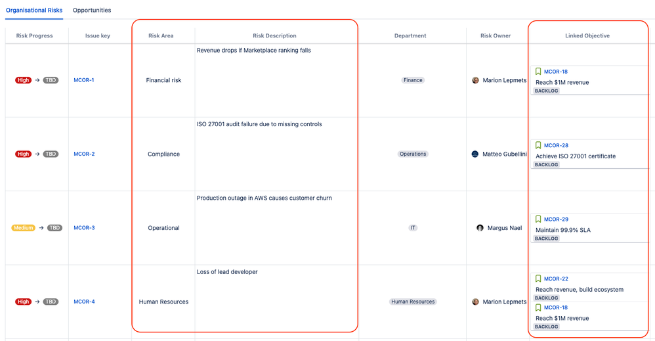655x341 pixels.
Task: Open issue key MCOR-3 link
Action: coord(84,228)
